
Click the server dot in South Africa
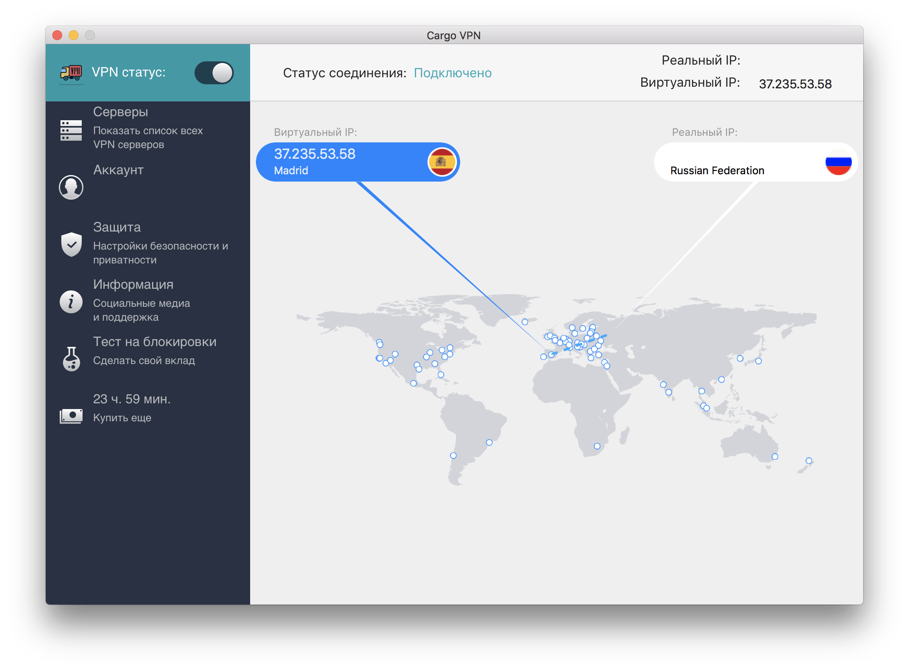(x=597, y=446)
